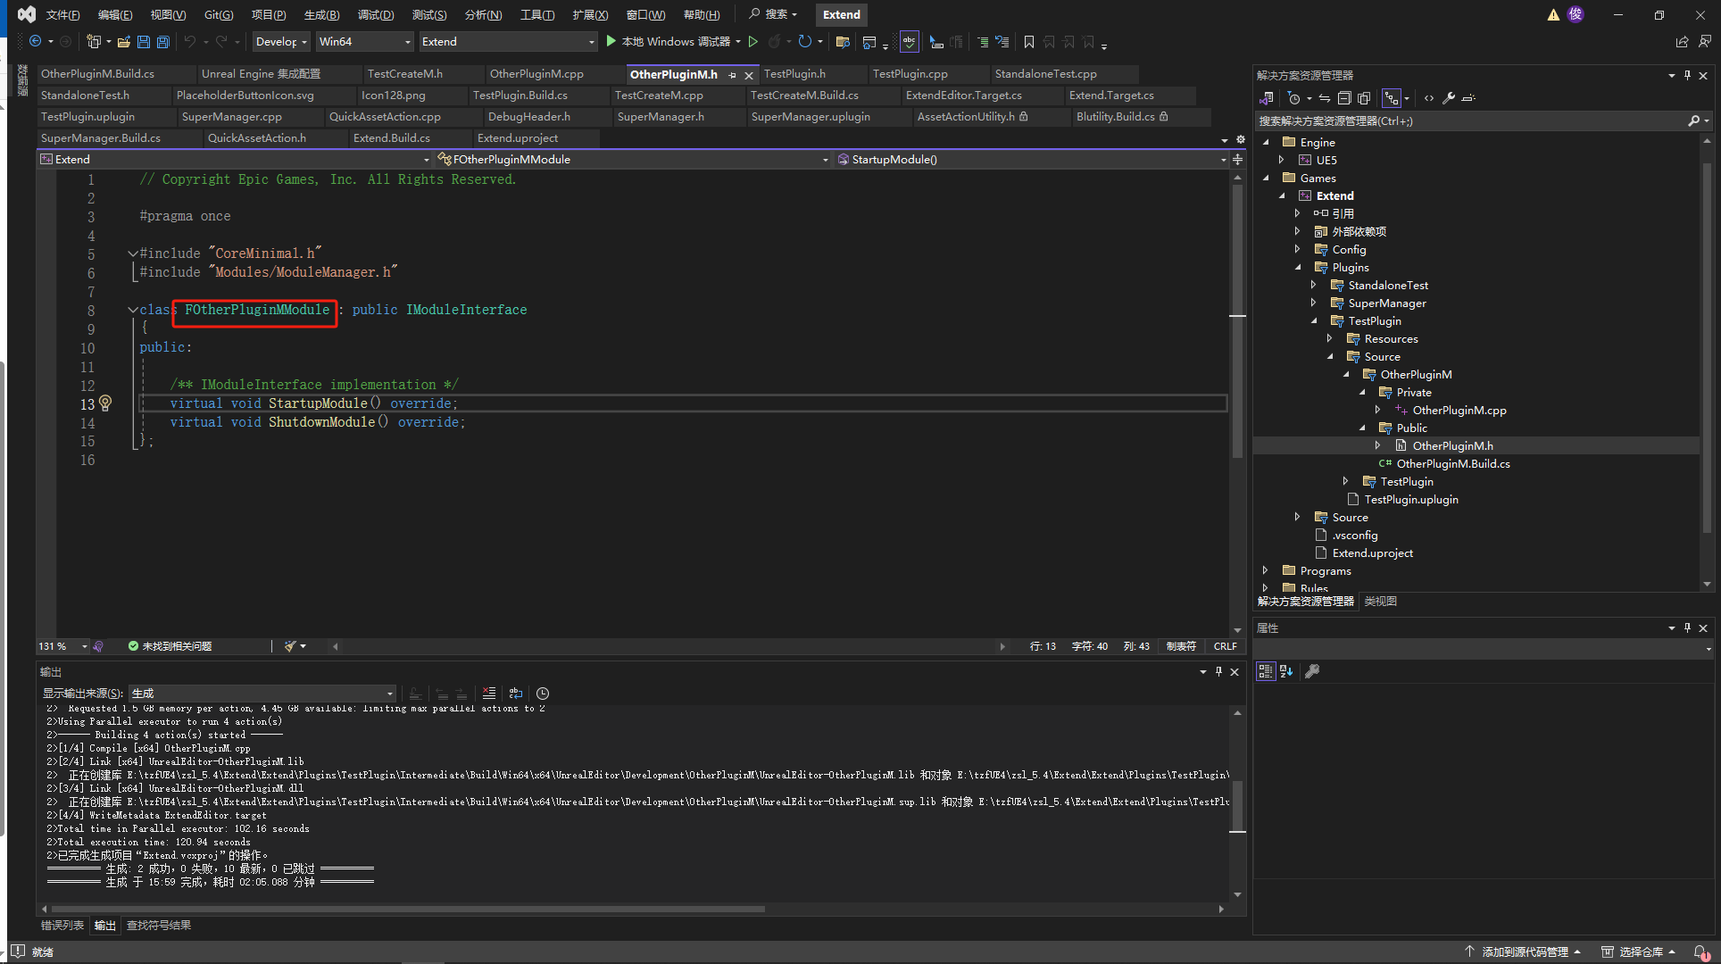Switch to the TestPlugin.cpp tab
The height and width of the screenshot is (964, 1721).
click(910, 74)
